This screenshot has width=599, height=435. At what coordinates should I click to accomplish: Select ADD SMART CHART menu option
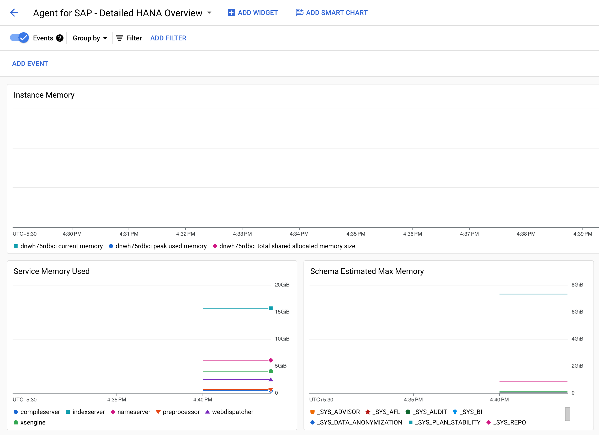pyautogui.click(x=332, y=13)
